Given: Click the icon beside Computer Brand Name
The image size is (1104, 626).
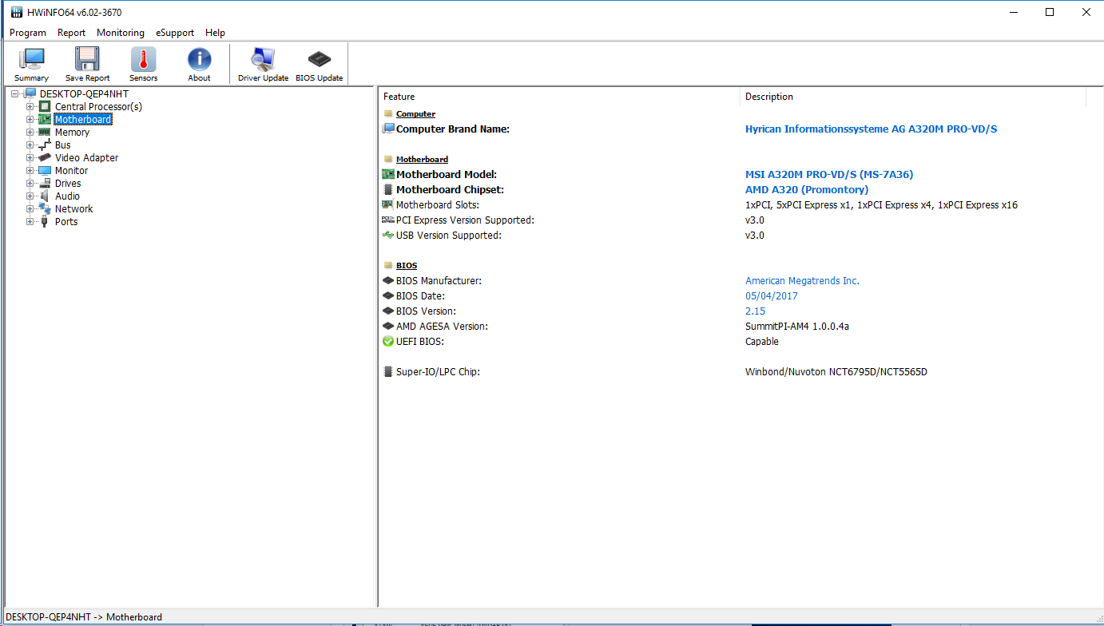Looking at the screenshot, I should tap(388, 129).
